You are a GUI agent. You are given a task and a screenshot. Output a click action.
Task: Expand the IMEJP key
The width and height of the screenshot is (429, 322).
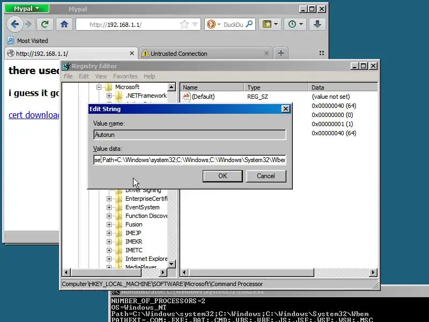[109, 233]
